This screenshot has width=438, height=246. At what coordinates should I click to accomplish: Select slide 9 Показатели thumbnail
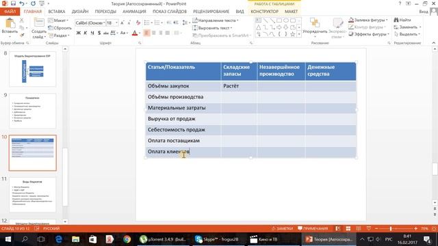click(x=33, y=111)
